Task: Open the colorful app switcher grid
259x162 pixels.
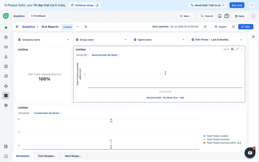Action: click(x=6, y=156)
